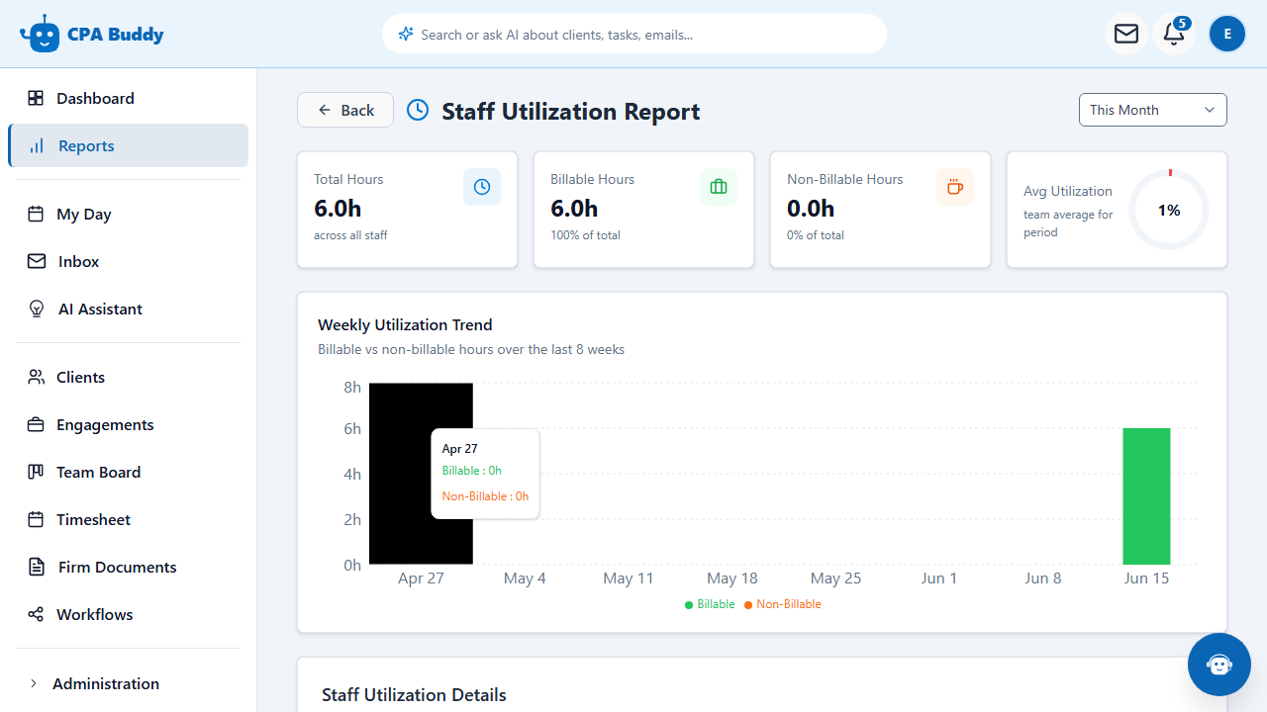The image size is (1267, 712).
Task: Open AI Assistant from the sidebar
Action: (128, 309)
